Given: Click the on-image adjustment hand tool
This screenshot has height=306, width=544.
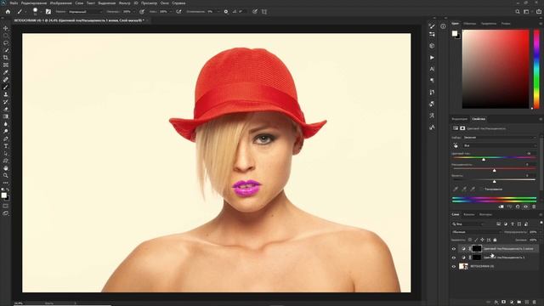Looking at the screenshot, I should pos(456,145).
